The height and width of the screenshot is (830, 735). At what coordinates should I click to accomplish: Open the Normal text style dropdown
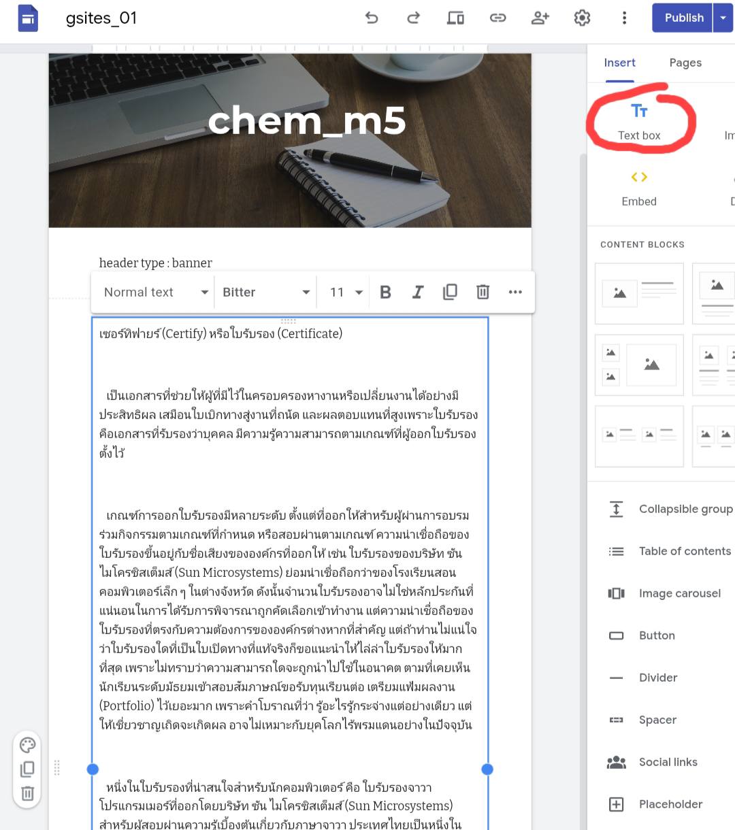(156, 292)
